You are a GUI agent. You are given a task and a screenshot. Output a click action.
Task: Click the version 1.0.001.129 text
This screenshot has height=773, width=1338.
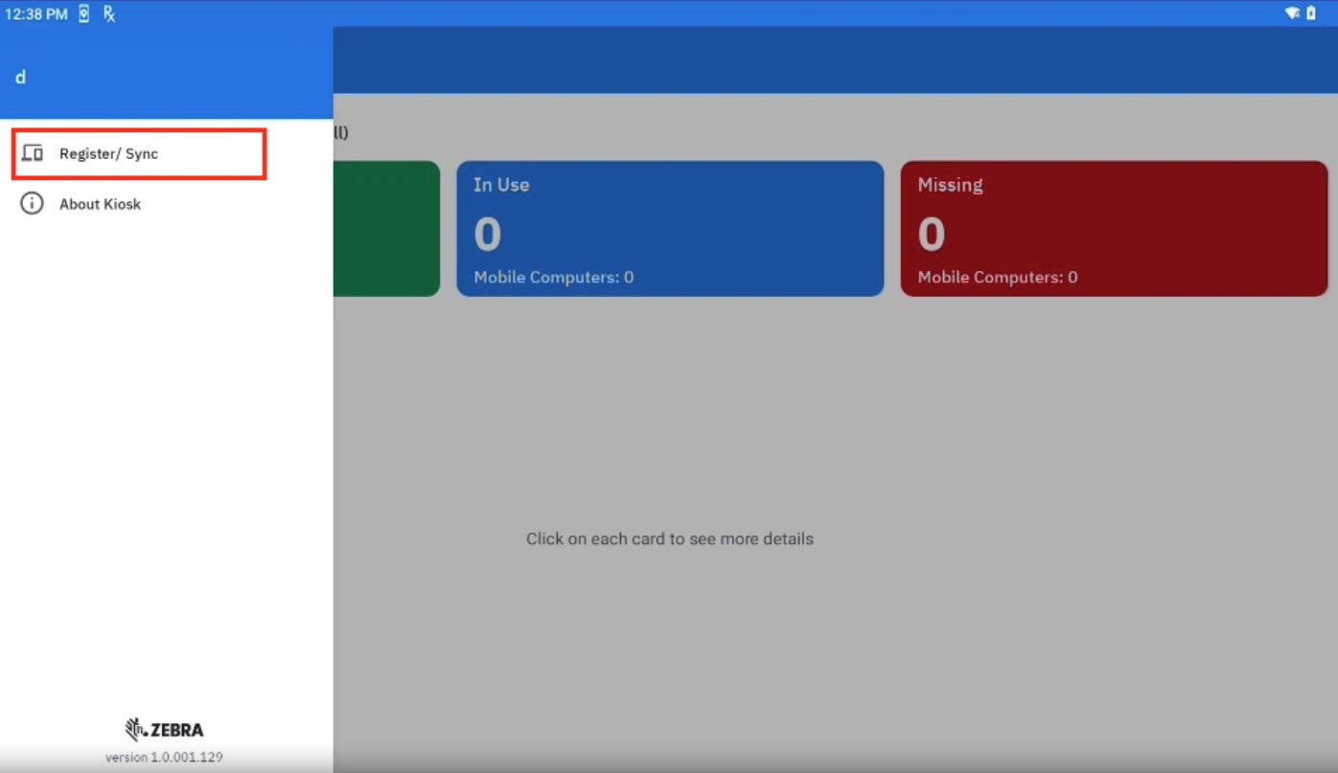point(164,757)
